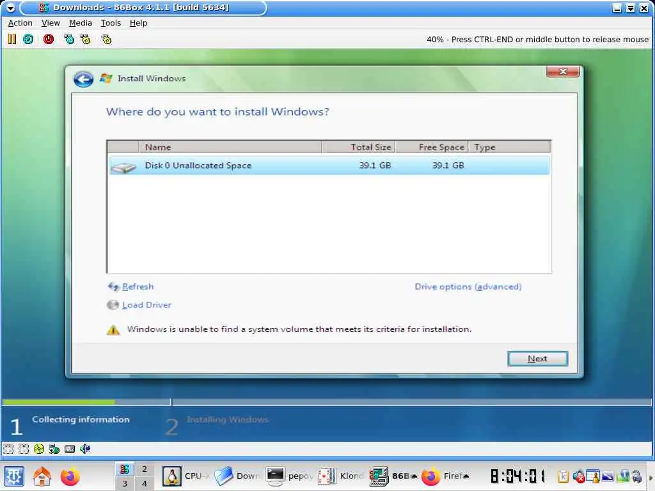
Task: Go back with the blue arrow button
Action: click(83, 79)
